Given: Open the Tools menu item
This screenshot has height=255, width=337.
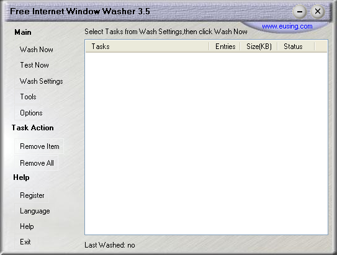Looking at the screenshot, I should point(28,97).
